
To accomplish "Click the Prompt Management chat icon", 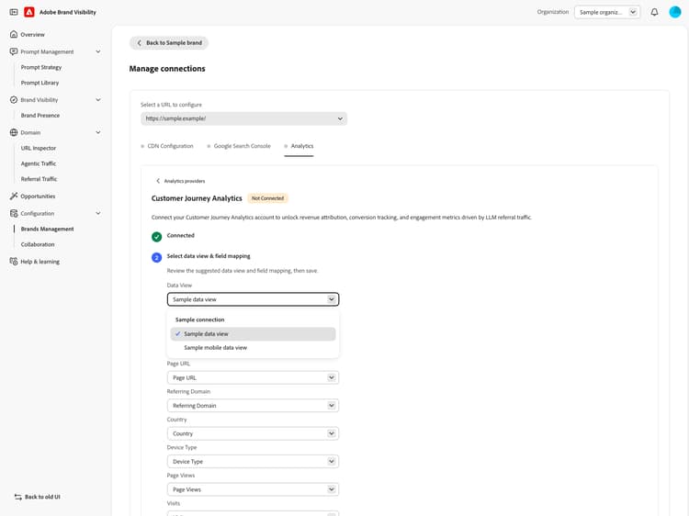I will pyautogui.click(x=14, y=51).
